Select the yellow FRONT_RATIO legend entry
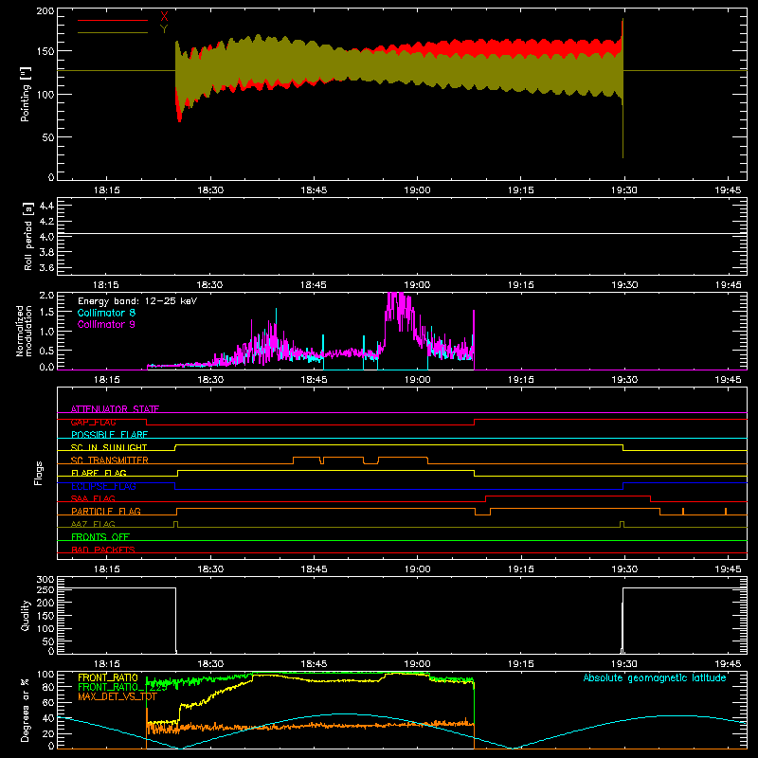The image size is (758, 758). tap(108, 677)
